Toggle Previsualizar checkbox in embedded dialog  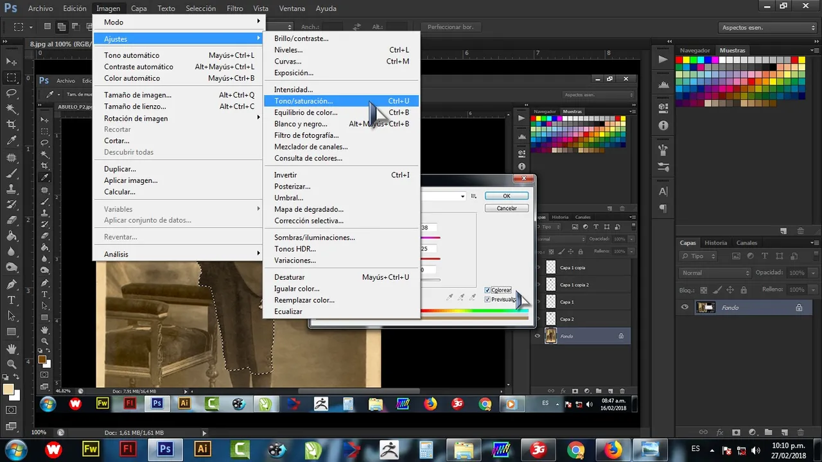pos(487,299)
